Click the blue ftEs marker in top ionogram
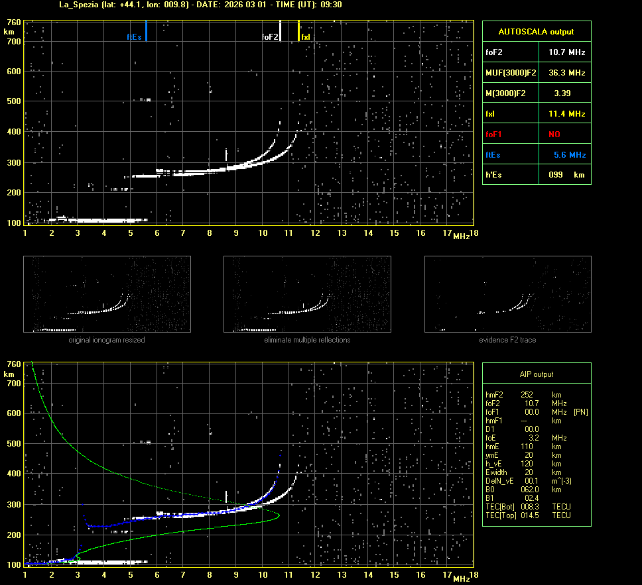642x585 pixels. 146,31
